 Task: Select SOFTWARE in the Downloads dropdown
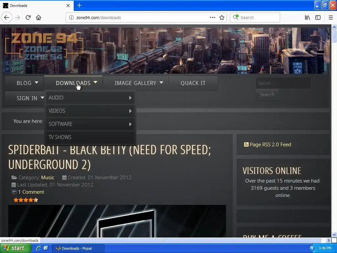(x=90, y=124)
